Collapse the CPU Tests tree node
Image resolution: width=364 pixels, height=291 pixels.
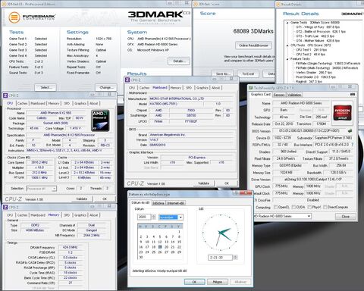coord(287,45)
